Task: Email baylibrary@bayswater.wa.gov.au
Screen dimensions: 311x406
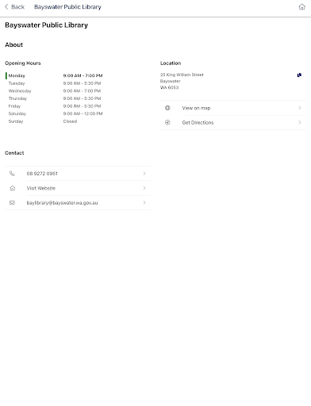Action: (78, 203)
